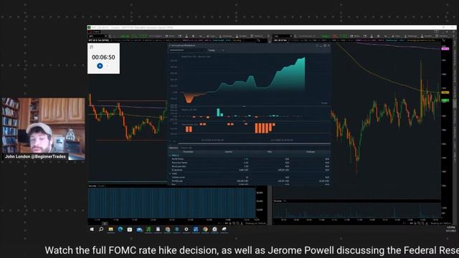
Task: Pause the 00:06:50 timer
Action: [x=100, y=66]
